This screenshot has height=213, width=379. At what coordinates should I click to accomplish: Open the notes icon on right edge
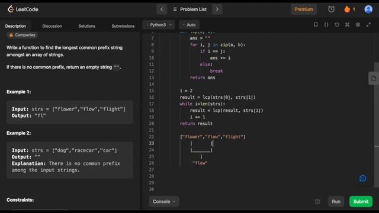[374, 78]
